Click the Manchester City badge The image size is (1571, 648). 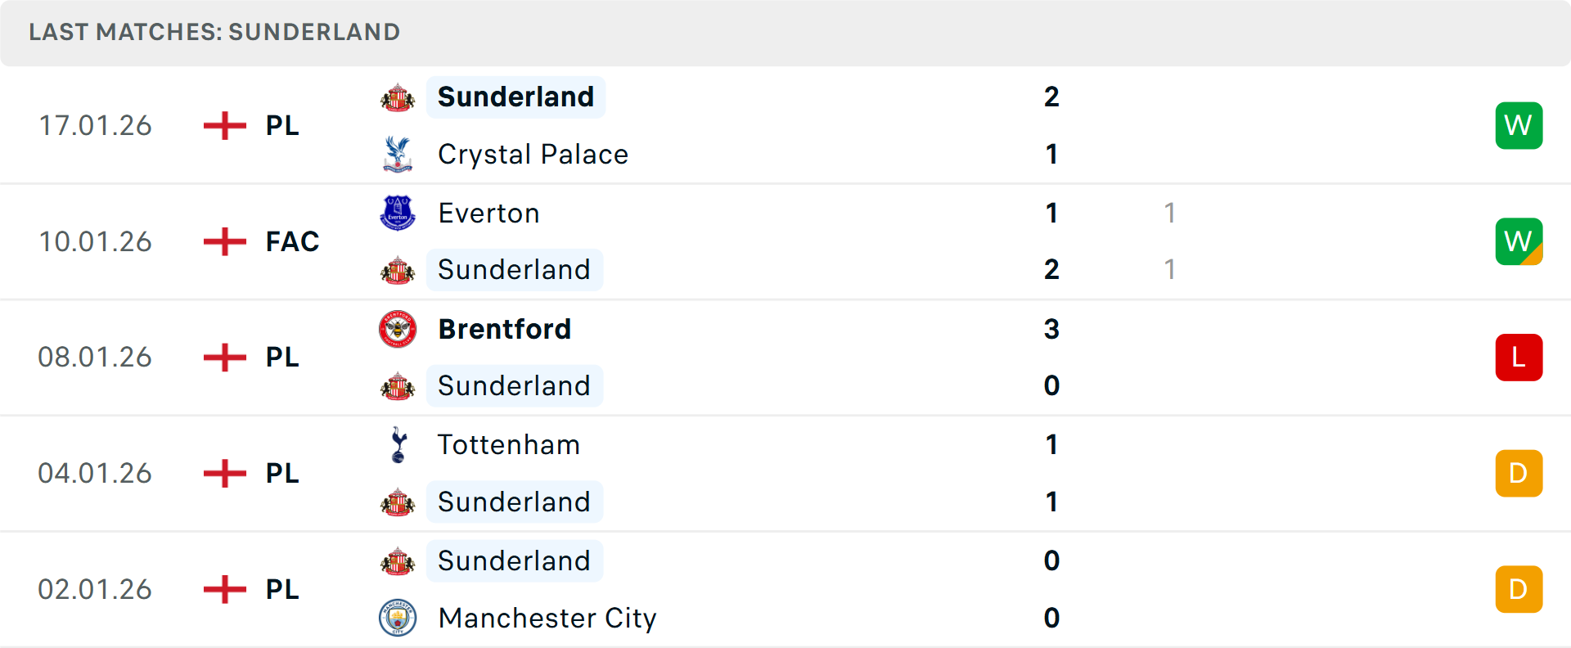click(398, 619)
